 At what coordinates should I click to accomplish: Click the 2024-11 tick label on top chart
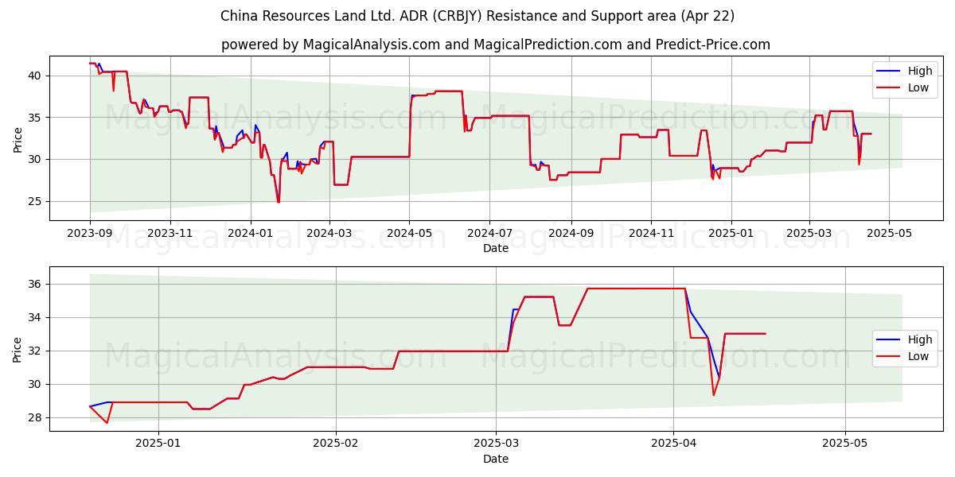651,234
